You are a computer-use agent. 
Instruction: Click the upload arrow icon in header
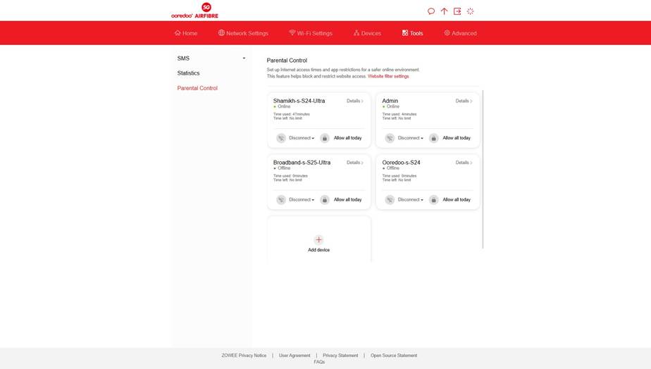click(445, 11)
